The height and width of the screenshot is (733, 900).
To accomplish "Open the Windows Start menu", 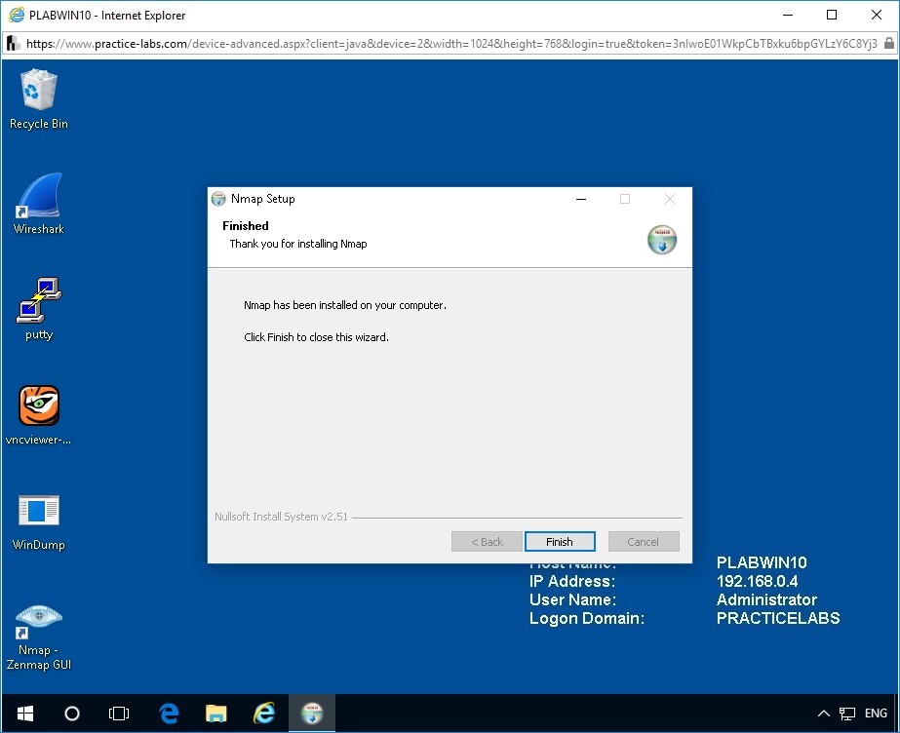I will tap(25, 714).
